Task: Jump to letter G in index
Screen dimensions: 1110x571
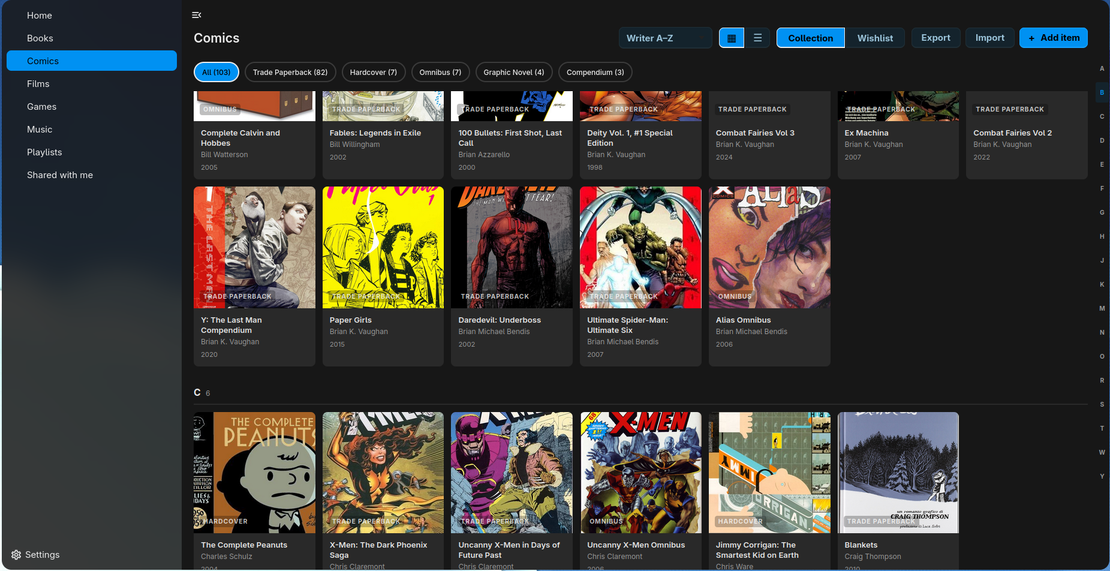Action: coord(1102,212)
